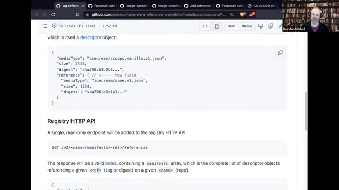Click the 'icecream/cone.v1.json' value
The height and width of the screenshot is (190, 339).
[118, 81]
